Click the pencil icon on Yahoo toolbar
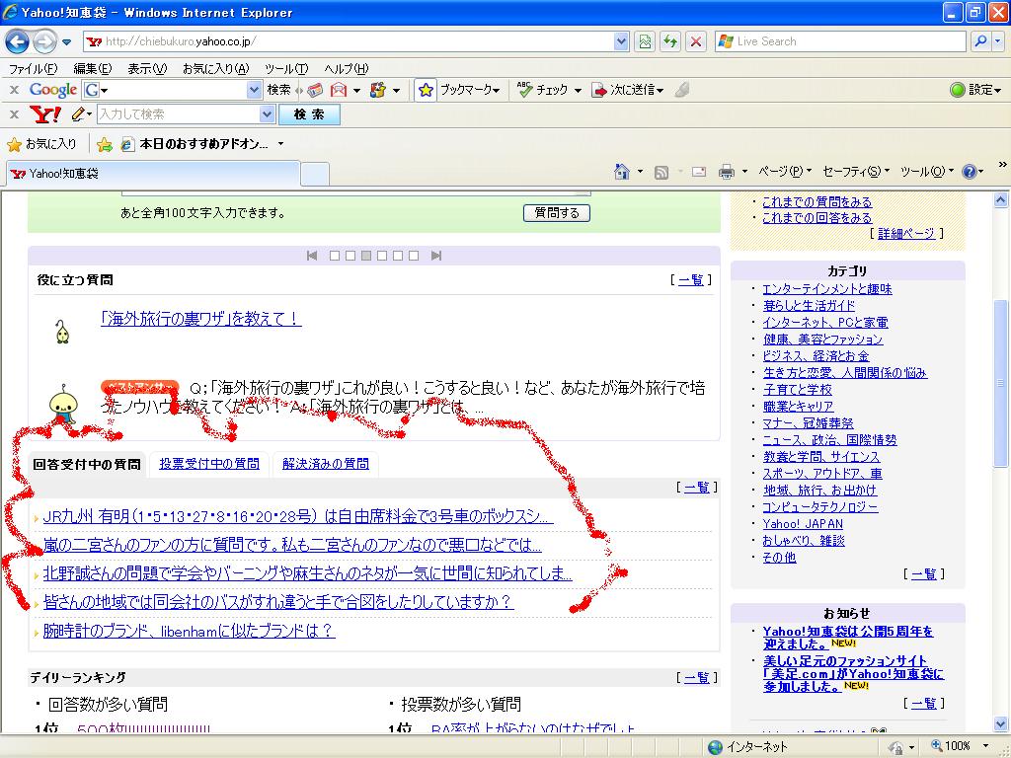The height and width of the screenshot is (758, 1011). point(78,114)
